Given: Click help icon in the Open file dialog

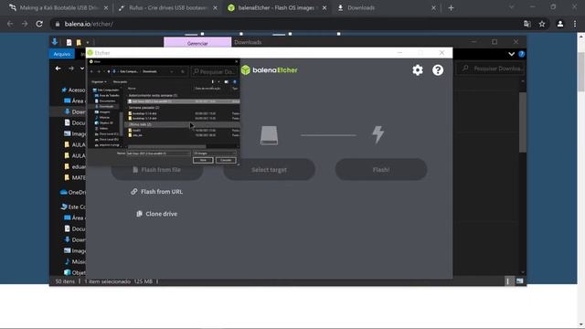Looking at the screenshot, I should click(235, 82).
